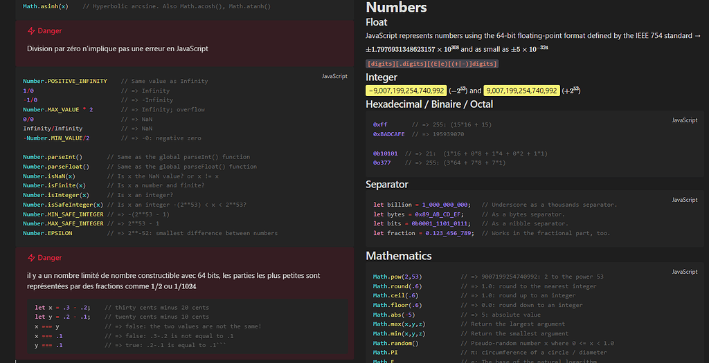Click the Integer heading
The width and height of the screenshot is (709, 363).
pos(382,77)
